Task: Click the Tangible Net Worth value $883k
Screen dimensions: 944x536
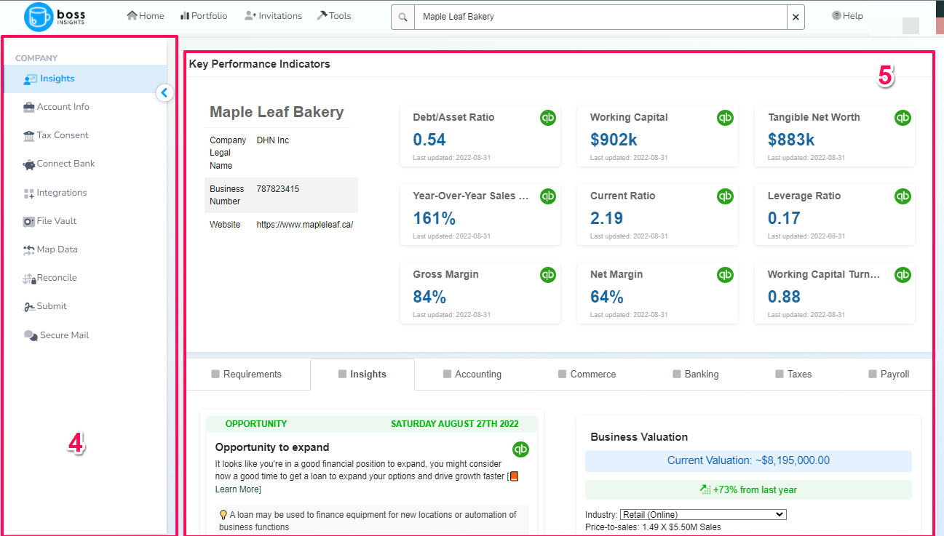Action: [x=791, y=140]
